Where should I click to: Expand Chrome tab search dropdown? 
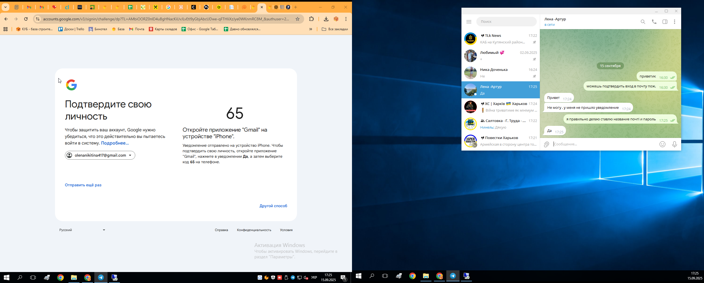click(x=5, y=7)
